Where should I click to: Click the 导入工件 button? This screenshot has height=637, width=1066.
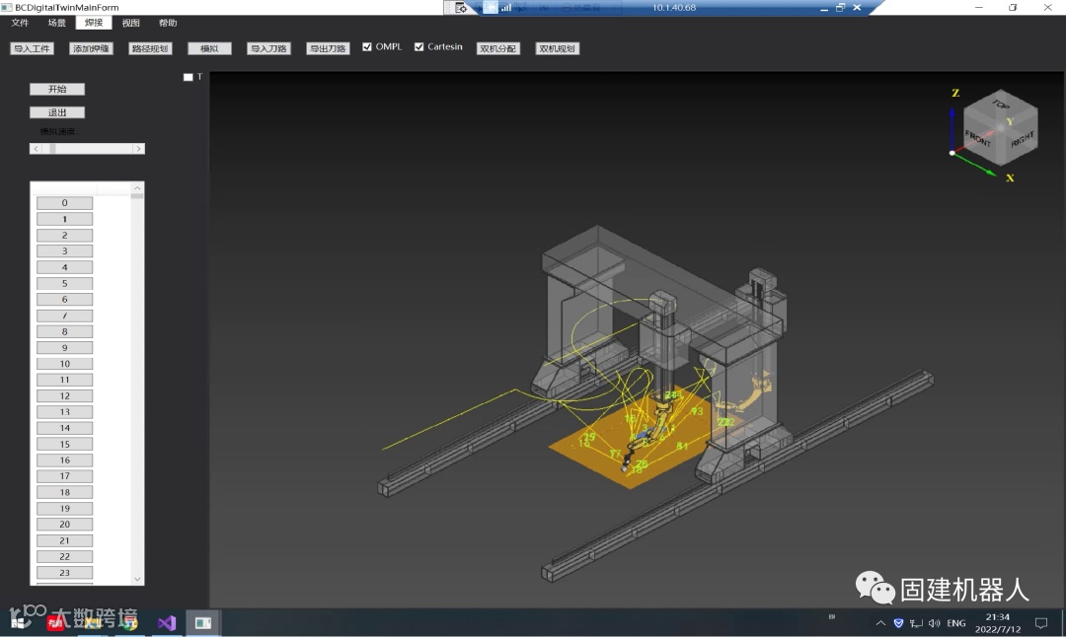click(32, 48)
